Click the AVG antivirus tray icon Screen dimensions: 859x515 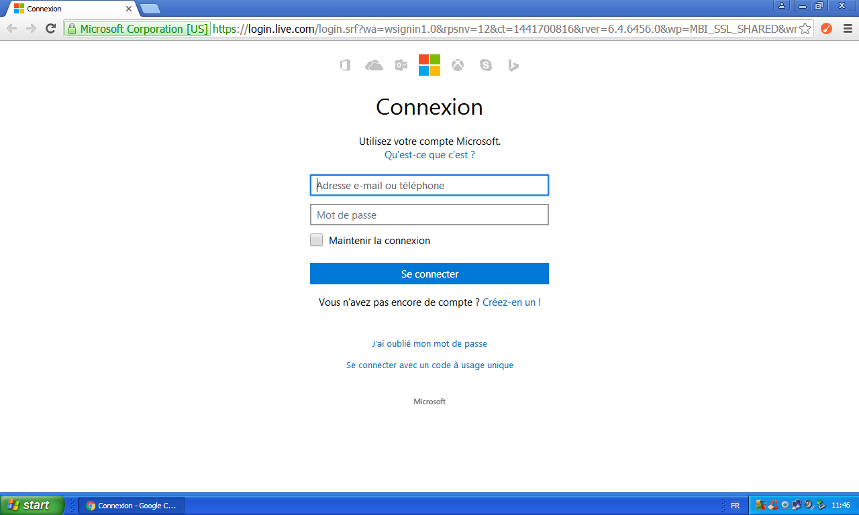761,505
